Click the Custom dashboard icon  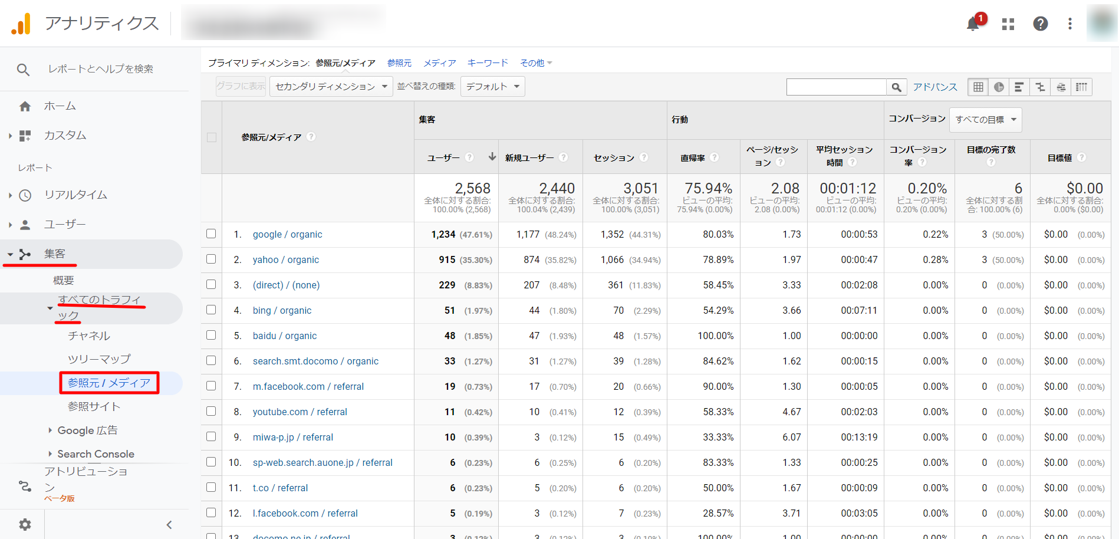[x=25, y=136]
